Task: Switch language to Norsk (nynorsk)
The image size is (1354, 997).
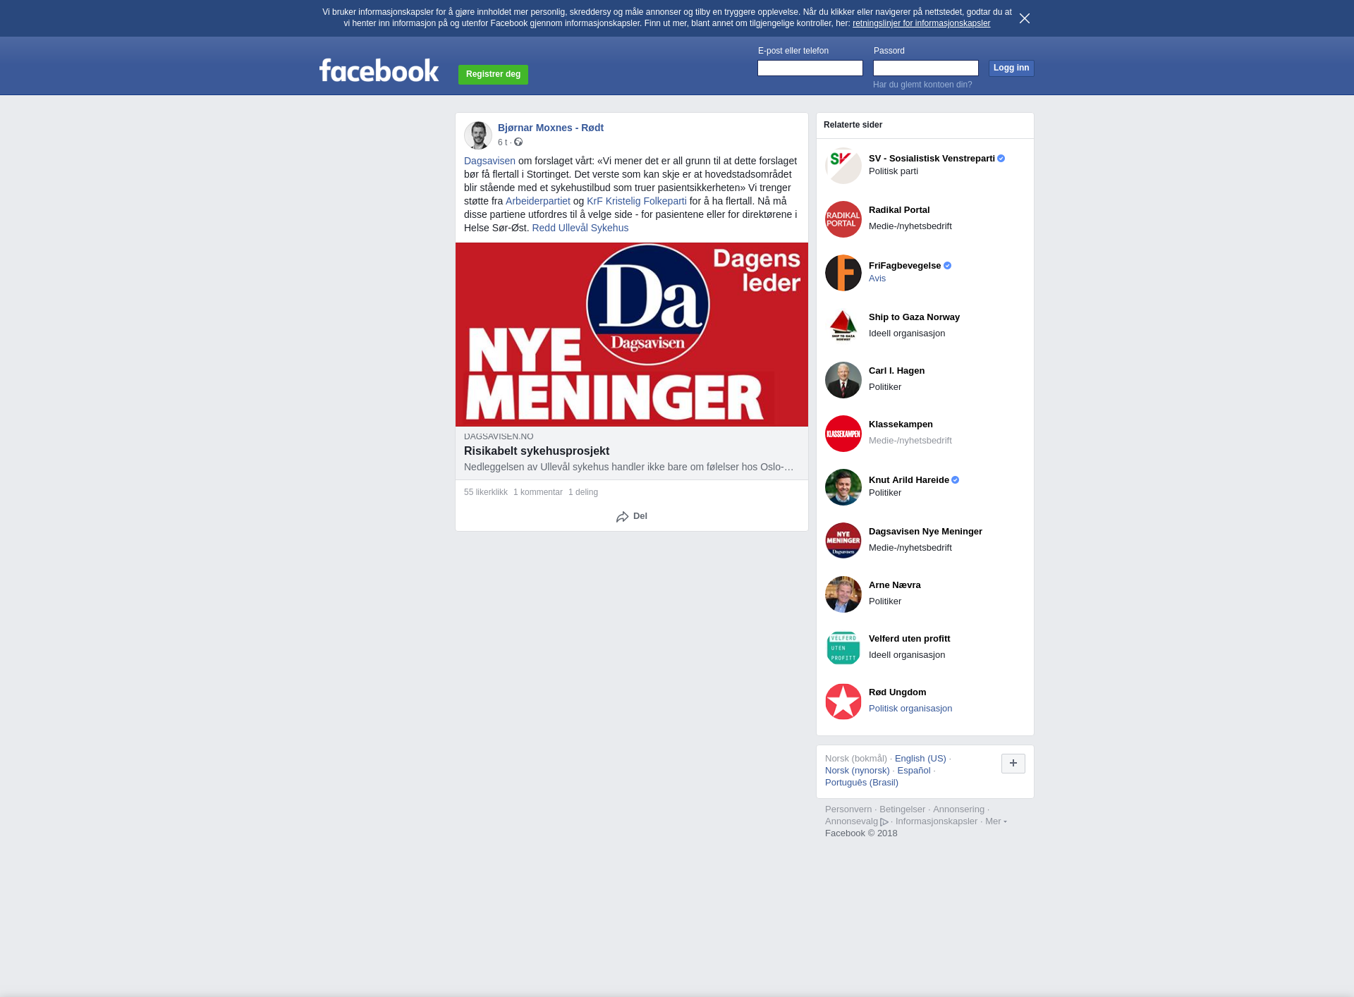Action: 858,771
